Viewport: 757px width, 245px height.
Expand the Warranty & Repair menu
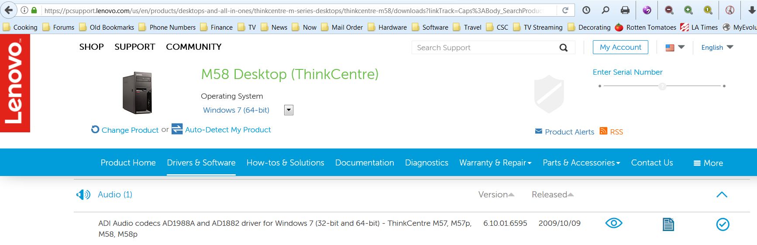click(495, 162)
